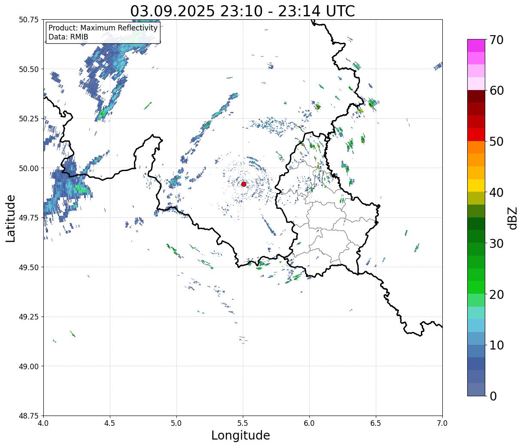Click the latitude tick label 50.00
This screenshot has height=446, width=523.
pos(29,168)
